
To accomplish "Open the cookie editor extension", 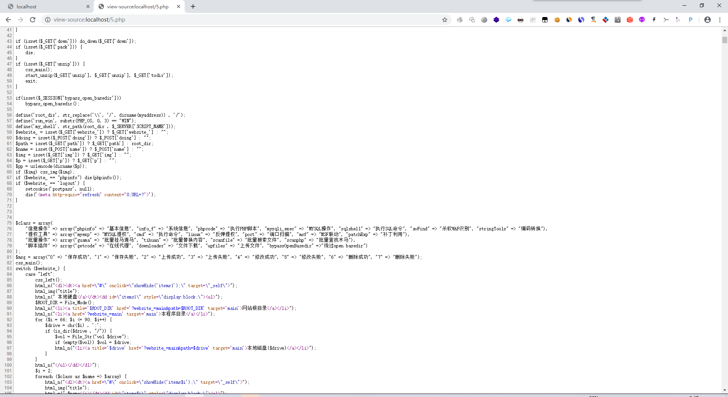I will click(557, 20).
